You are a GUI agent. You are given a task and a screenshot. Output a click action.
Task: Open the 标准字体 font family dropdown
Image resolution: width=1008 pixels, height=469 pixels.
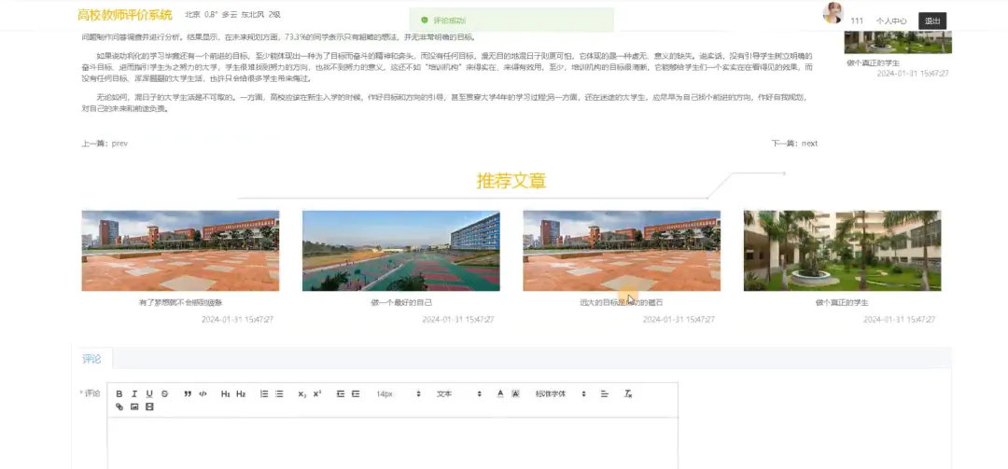pos(561,393)
